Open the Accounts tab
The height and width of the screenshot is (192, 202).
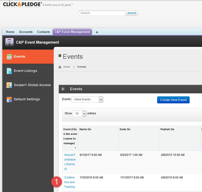point(26,32)
